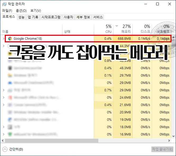The image size is (176, 156).
Task: Sort by the 상태 column header
Action: (78, 29)
